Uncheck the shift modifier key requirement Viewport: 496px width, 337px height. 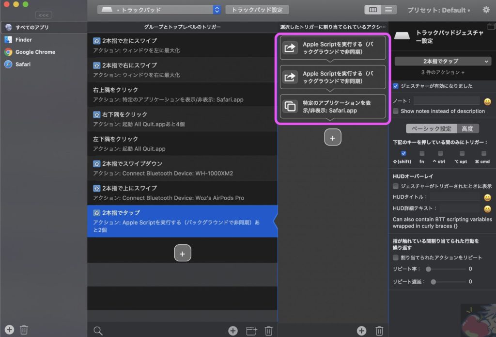(x=403, y=154)
